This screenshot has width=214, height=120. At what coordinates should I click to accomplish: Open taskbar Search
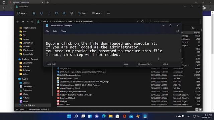pos(76,116)
